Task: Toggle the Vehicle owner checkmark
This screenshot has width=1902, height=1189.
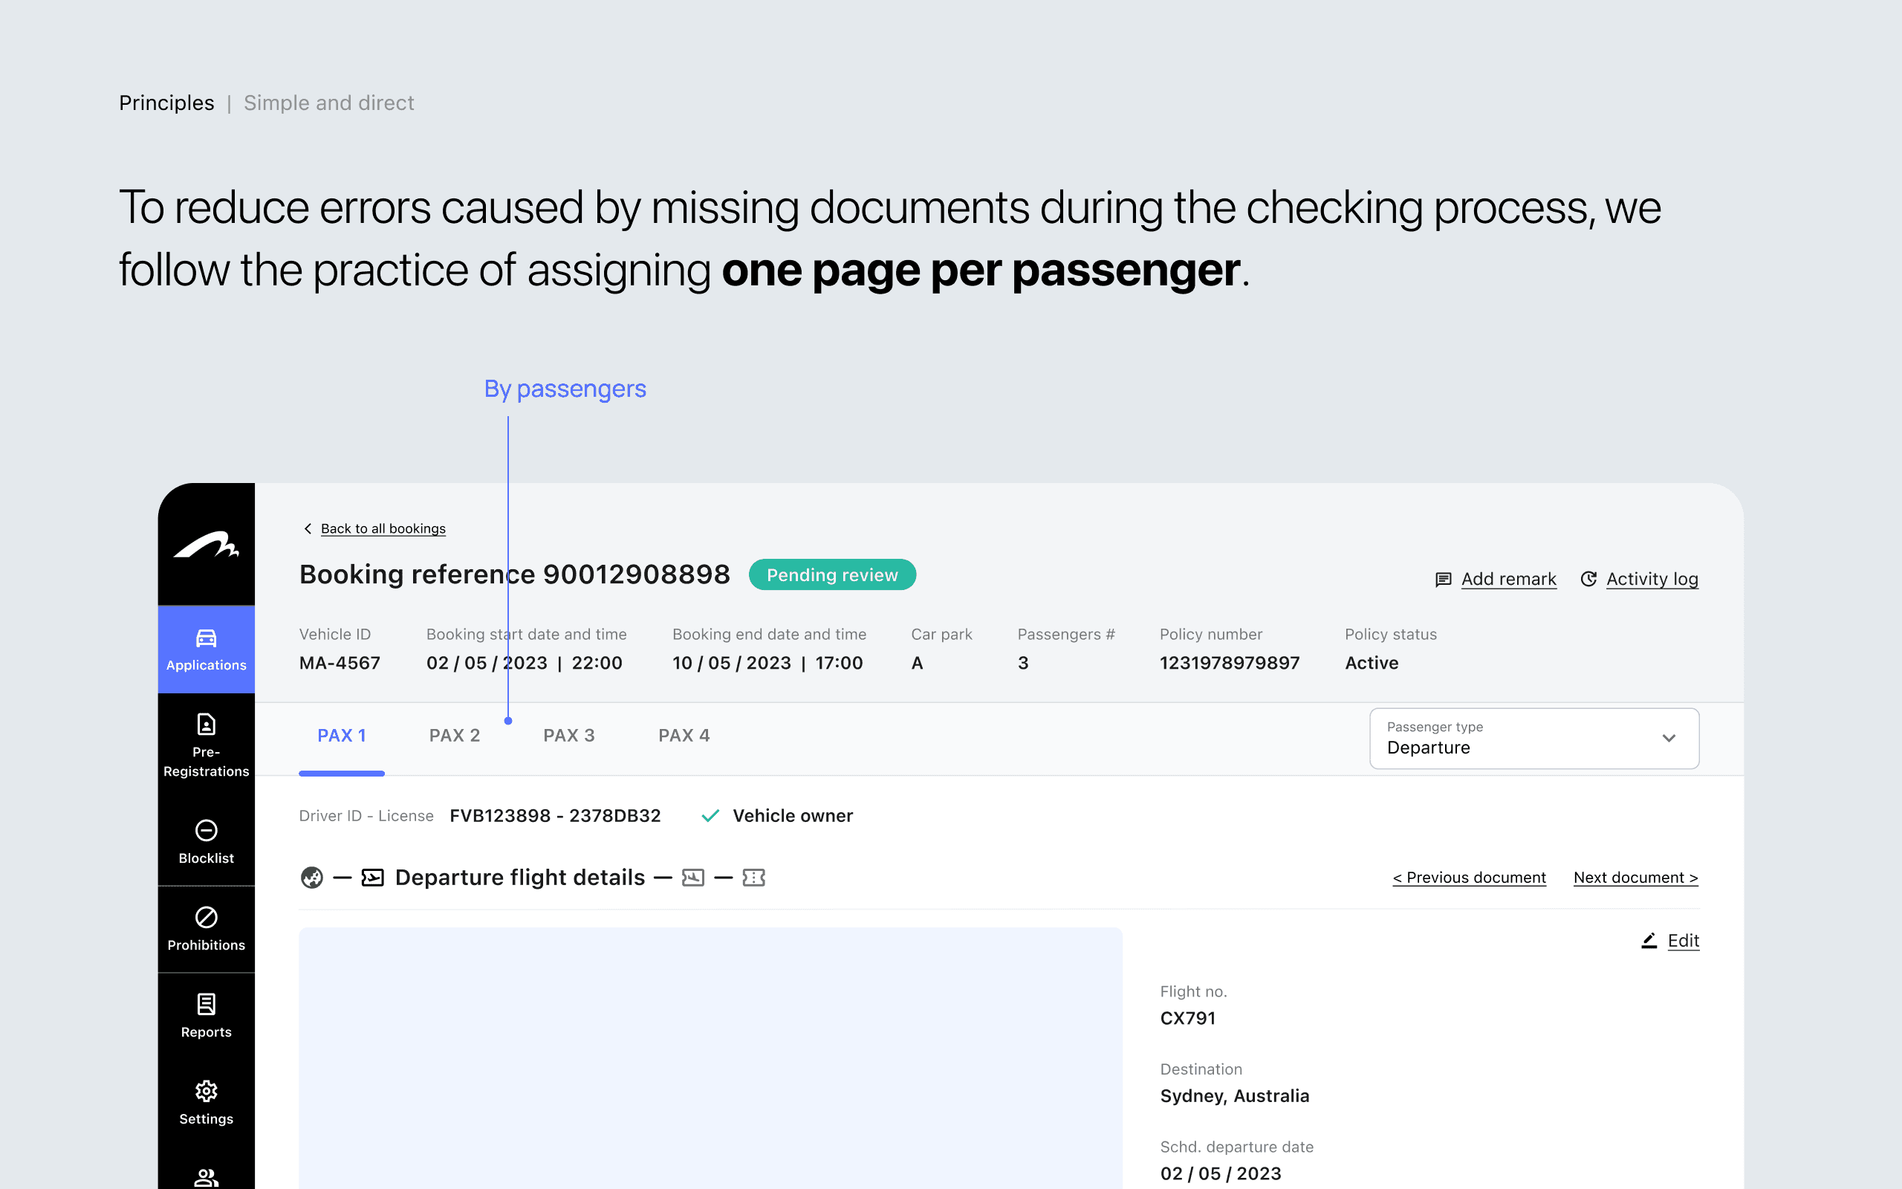Action: click(710, 816)
